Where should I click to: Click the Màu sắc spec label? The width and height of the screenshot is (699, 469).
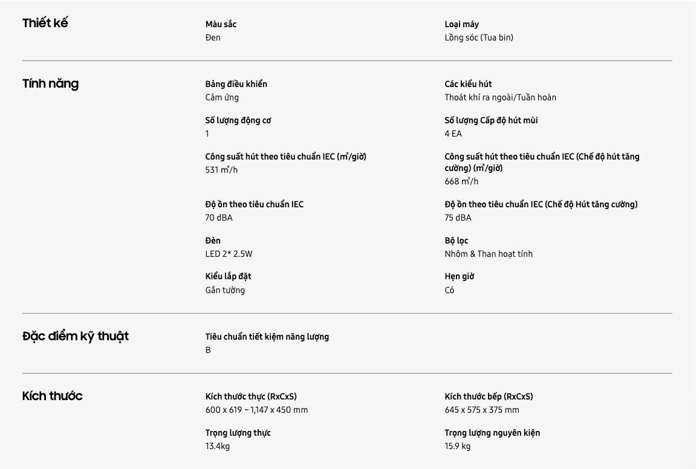[221, 24]
